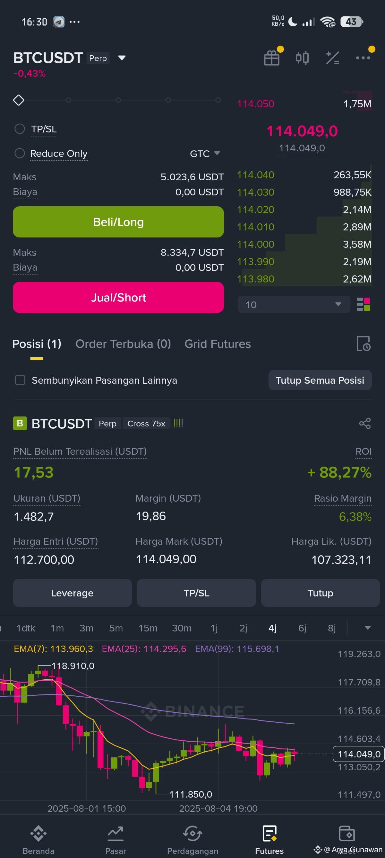The height and width of the screenshot is (858, 385).
Task: Select the 15m chart timeframe
Action: 148,628
